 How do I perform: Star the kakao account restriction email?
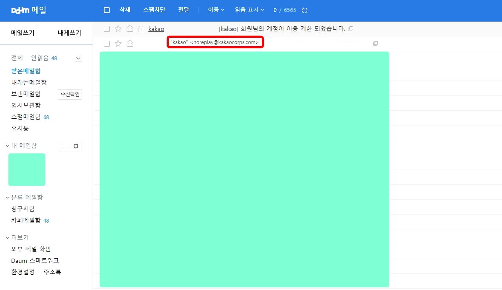118,29
